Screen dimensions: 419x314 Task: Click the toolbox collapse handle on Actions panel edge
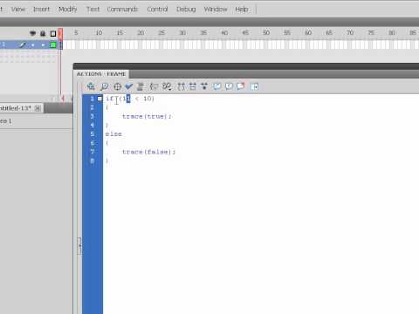pos(79,246)
